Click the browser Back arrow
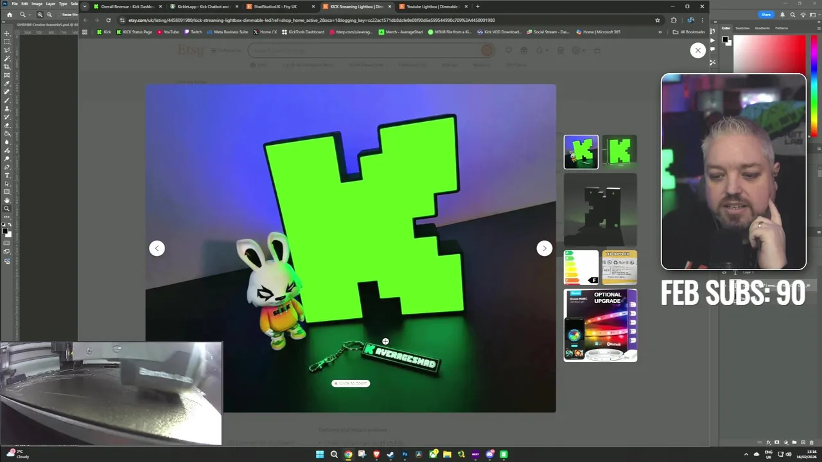The width and height of the screenshot is (822, 462). [85, 20]
